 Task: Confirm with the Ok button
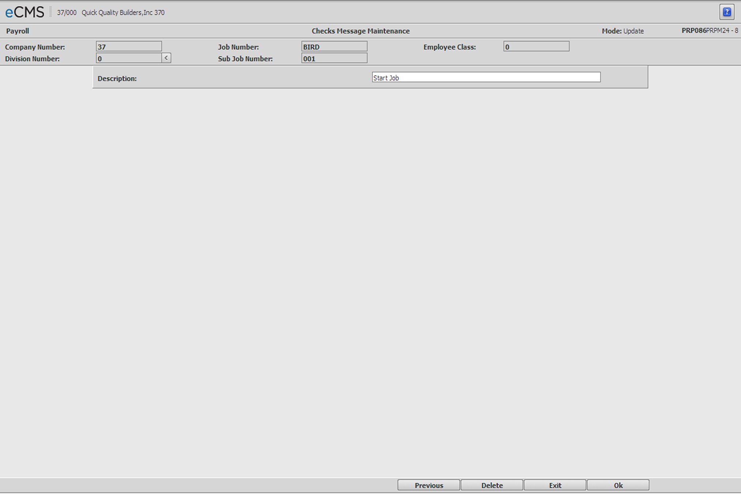[x=618, y=485]
